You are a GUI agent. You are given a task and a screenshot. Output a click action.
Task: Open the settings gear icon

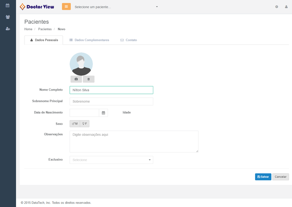[x=277, y=7]
